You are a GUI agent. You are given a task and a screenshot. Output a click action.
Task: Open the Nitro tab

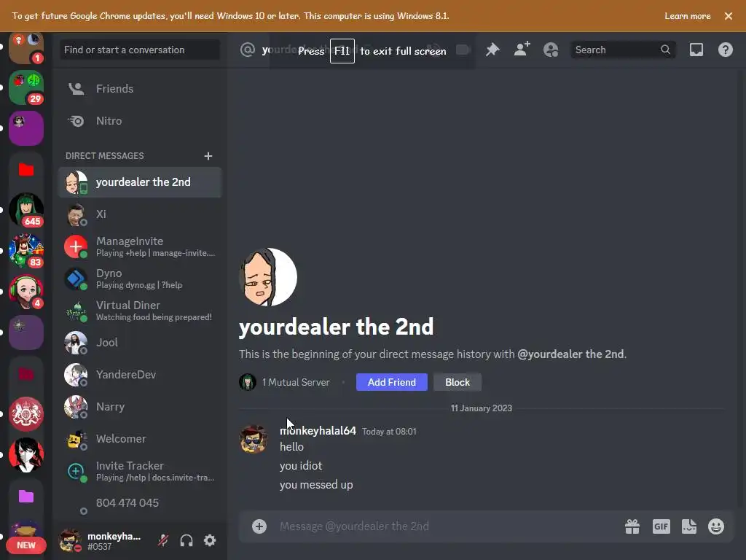[x=140, y=121]
